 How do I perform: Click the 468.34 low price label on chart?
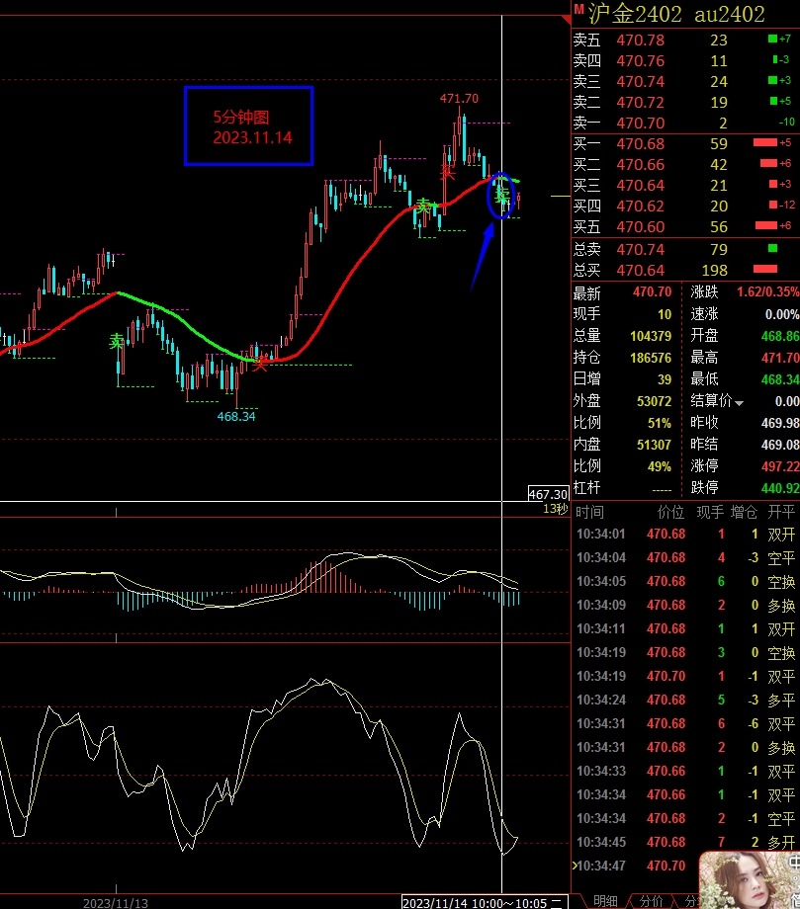(x=236, y=416)
